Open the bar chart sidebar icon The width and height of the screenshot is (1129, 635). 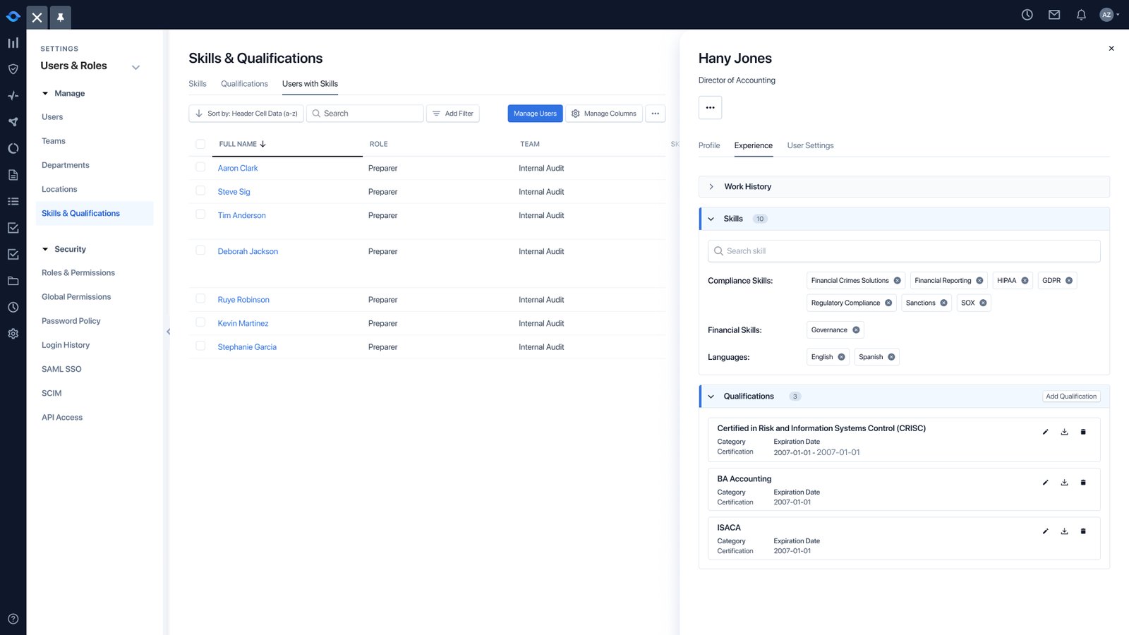click(13, 43)
